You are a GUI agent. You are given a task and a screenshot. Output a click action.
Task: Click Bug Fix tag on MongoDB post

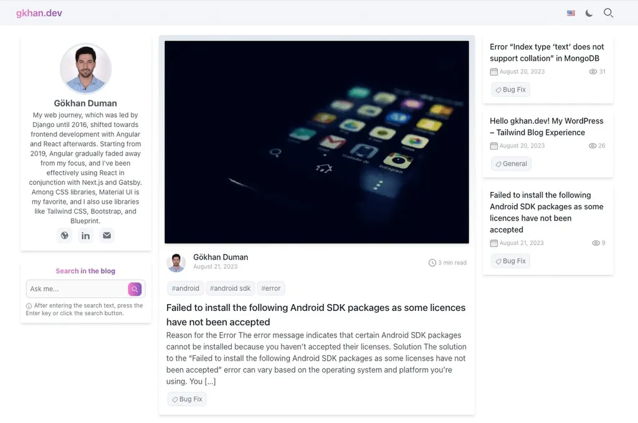510,90
